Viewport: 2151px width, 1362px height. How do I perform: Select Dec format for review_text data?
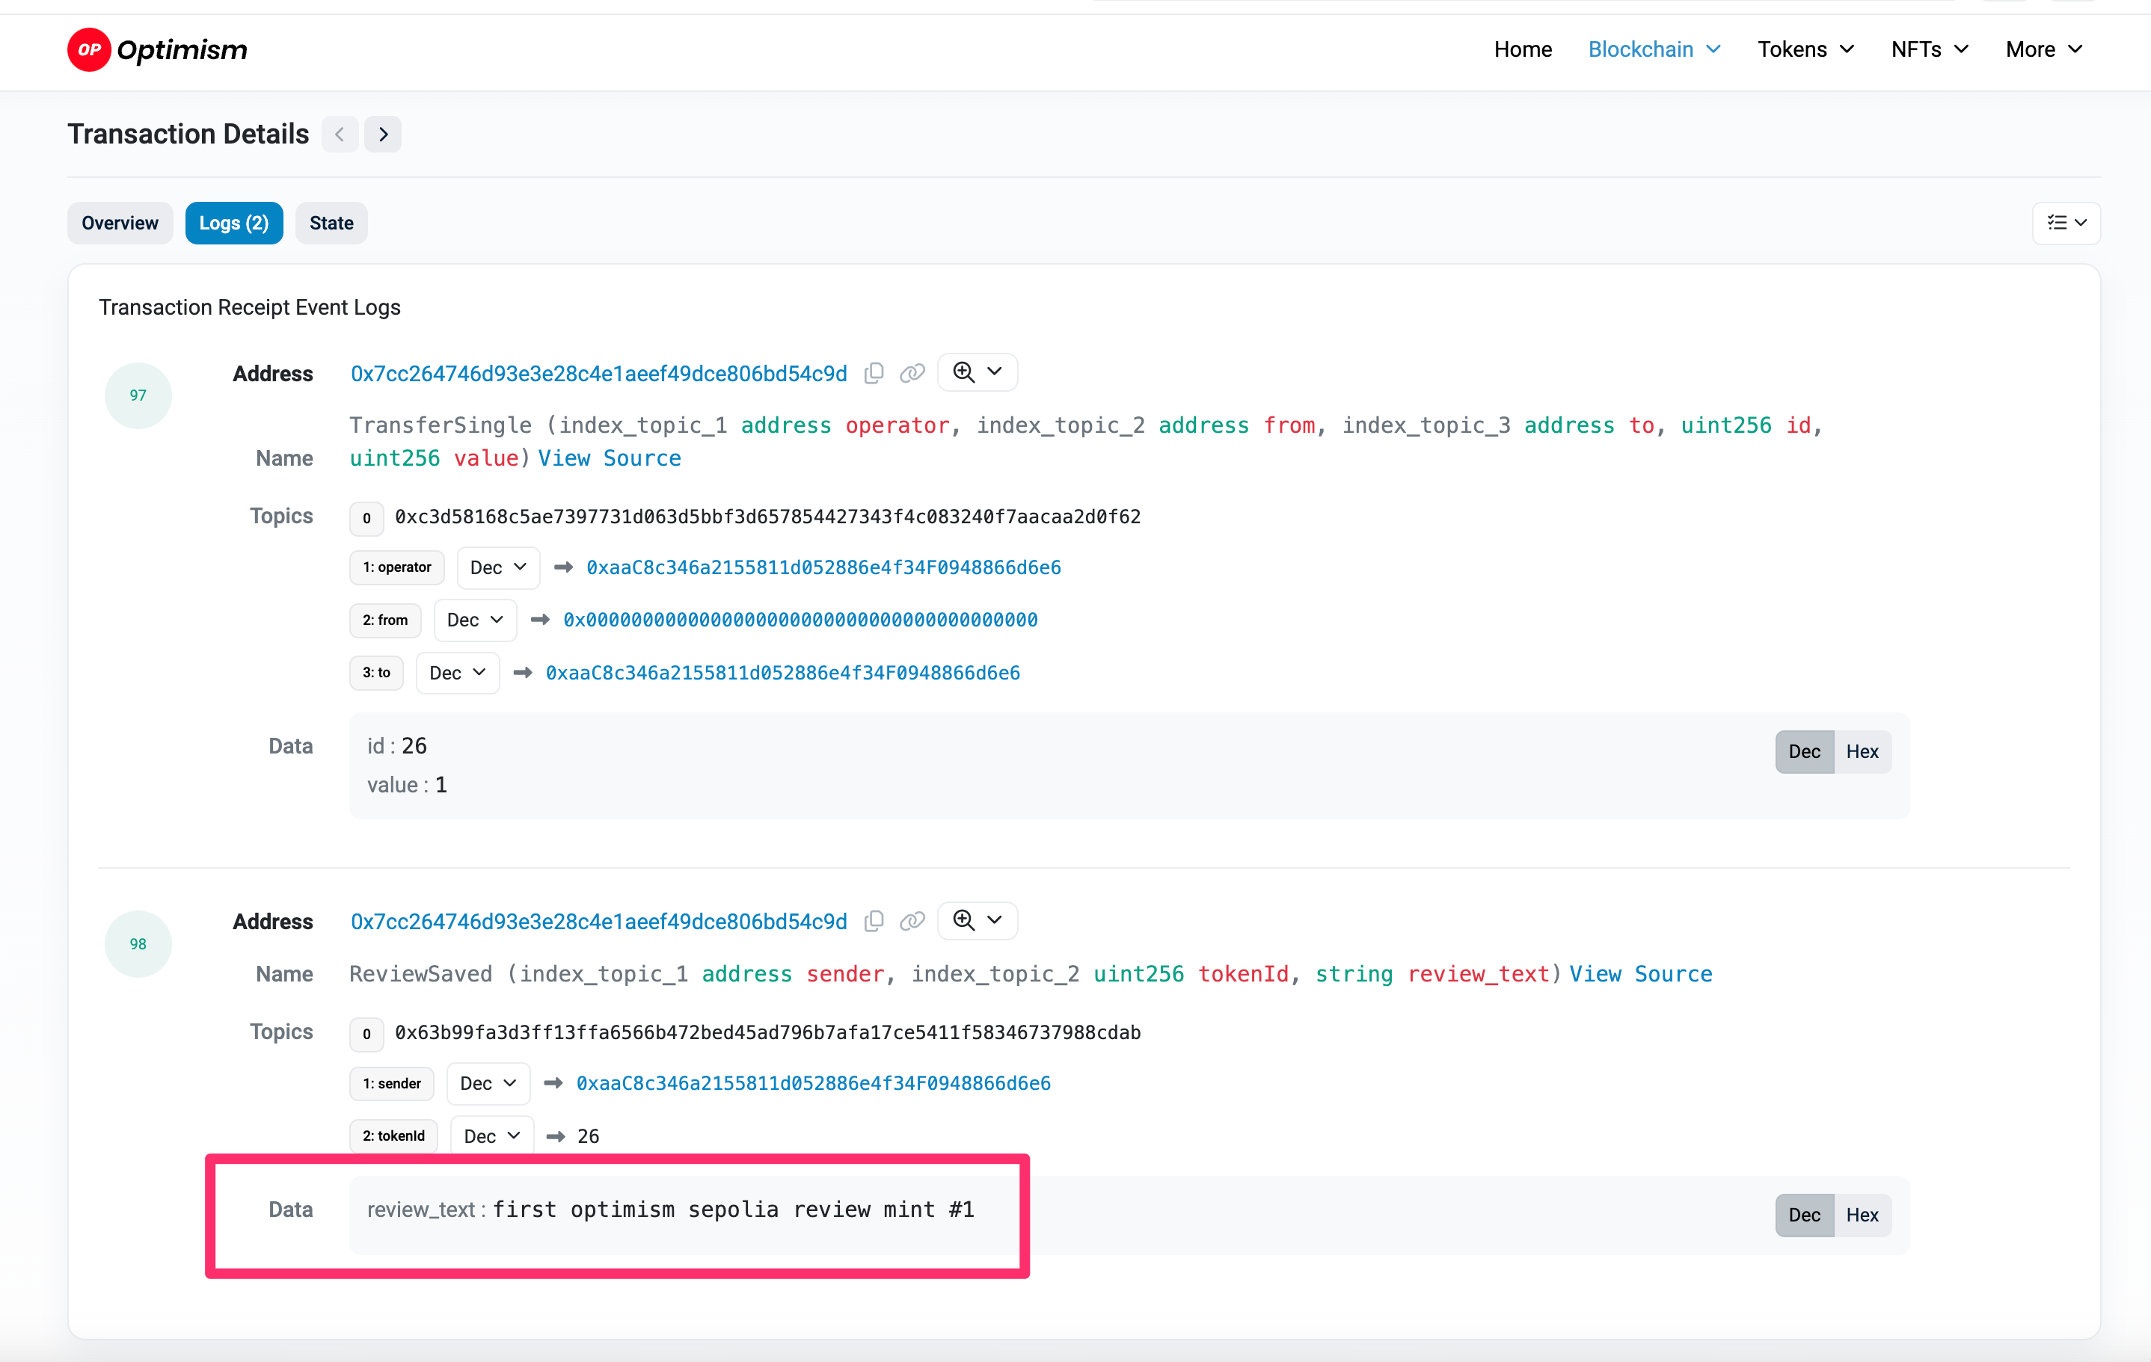(x=1805, y=1215)
